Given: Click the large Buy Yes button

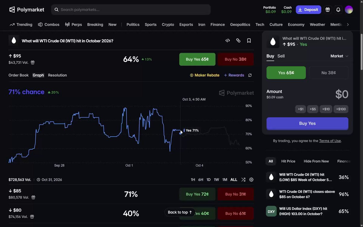Looking at the screenshot, I should tap(307, 123).
